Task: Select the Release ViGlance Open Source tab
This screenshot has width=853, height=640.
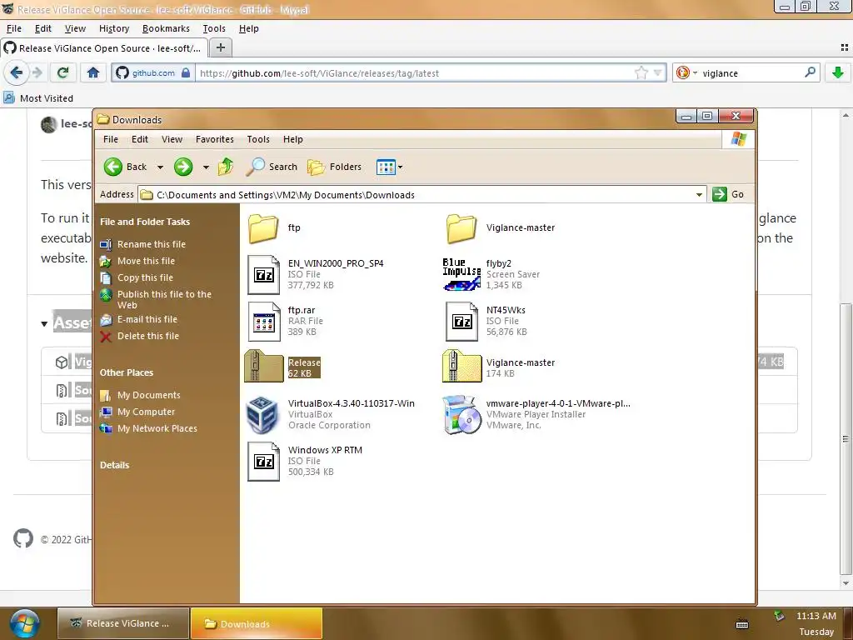Action: (x=104, y=47)
